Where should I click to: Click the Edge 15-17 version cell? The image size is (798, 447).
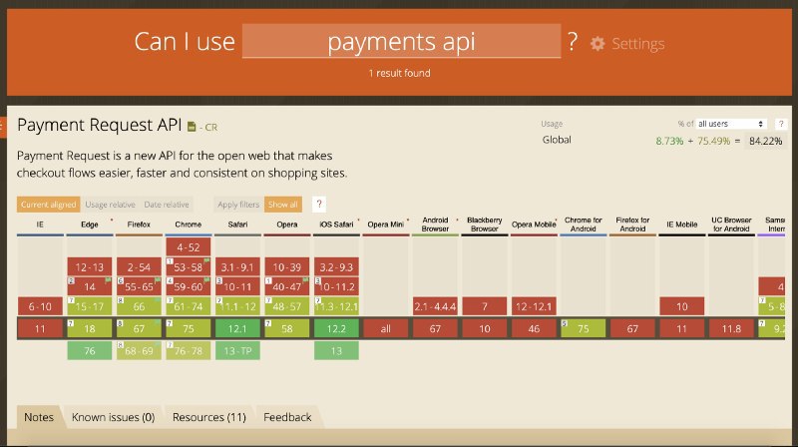click(x=90, y=306)
